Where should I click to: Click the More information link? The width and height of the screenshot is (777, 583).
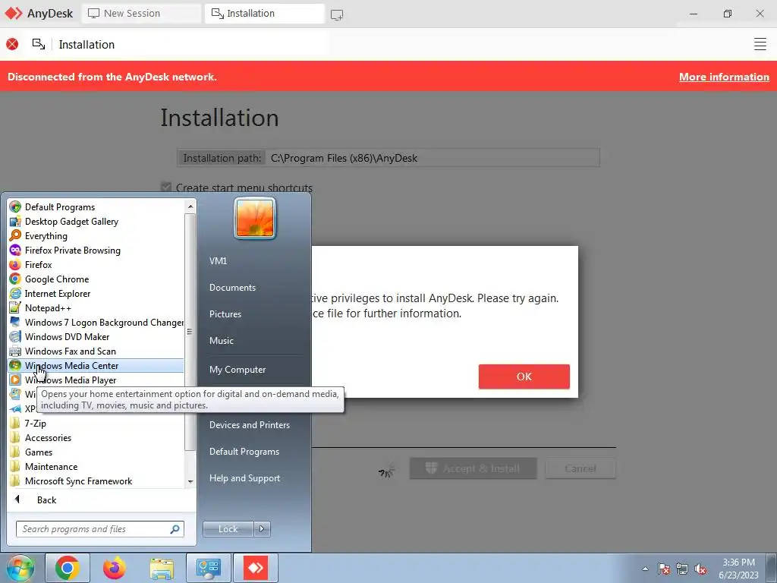pos(724,77)
